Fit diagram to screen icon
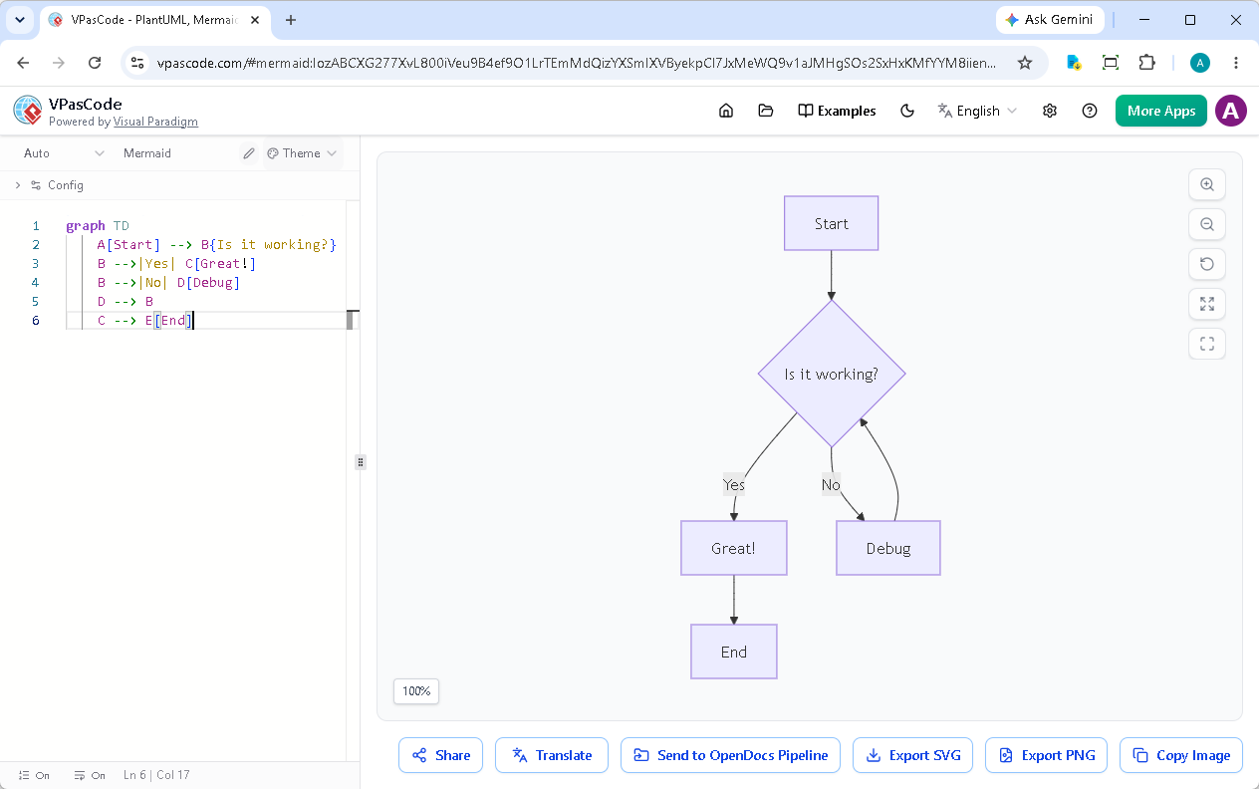This screenshot has height=789, width=1259. pos(1207,304)
